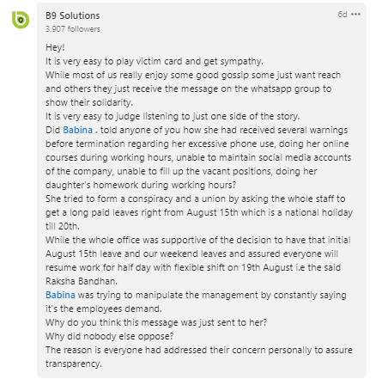Click the B9 Solutions company name
The width and height of the screenshot is (376, 379).
click(x=73, y=15)
